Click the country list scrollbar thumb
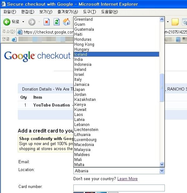The height and width of the screenshot is (193, 187). click(162, 88)
